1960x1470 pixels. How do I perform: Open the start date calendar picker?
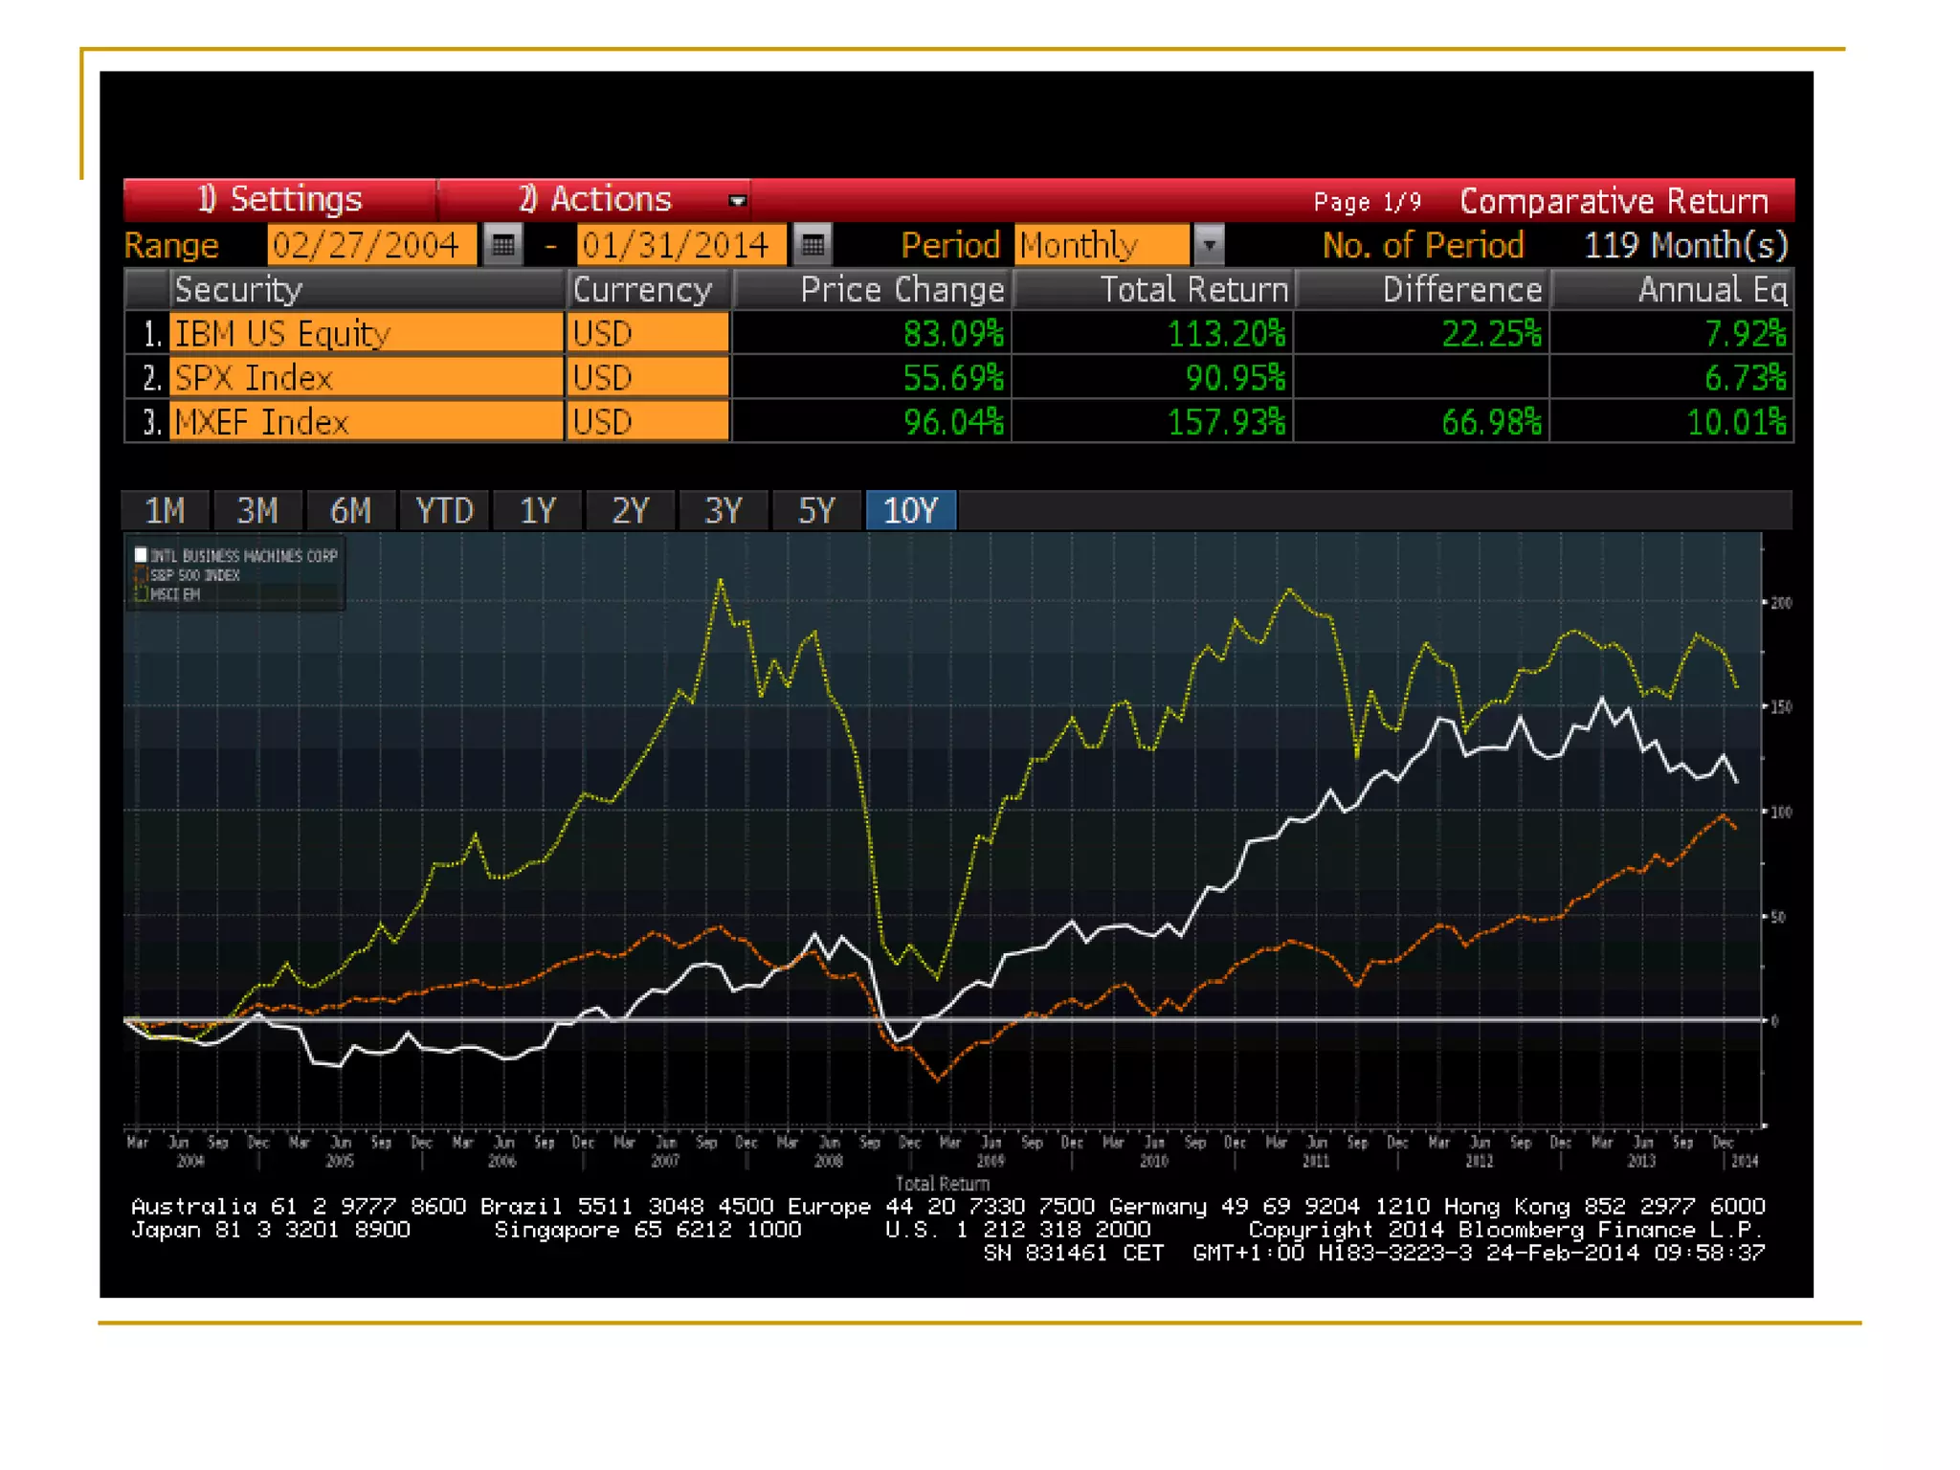point(502,246)
